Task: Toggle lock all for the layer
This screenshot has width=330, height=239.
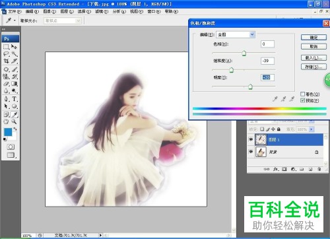Action: (x=279, y=129)
